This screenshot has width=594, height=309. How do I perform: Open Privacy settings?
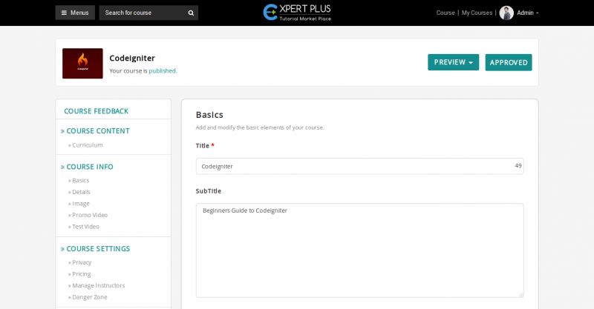[x=82, y=262]
